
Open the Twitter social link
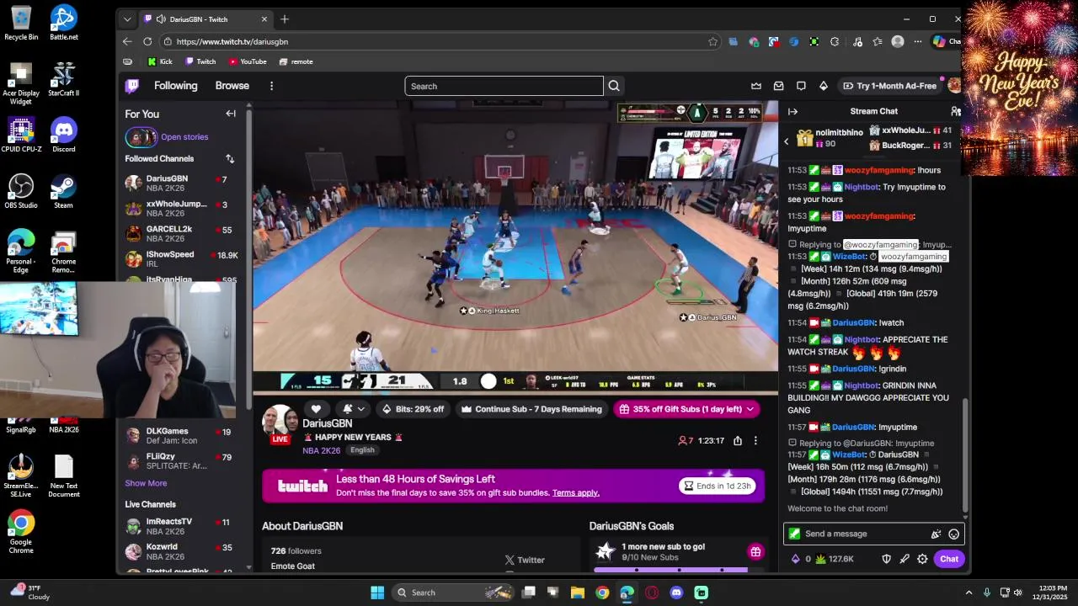pos(525,560)
